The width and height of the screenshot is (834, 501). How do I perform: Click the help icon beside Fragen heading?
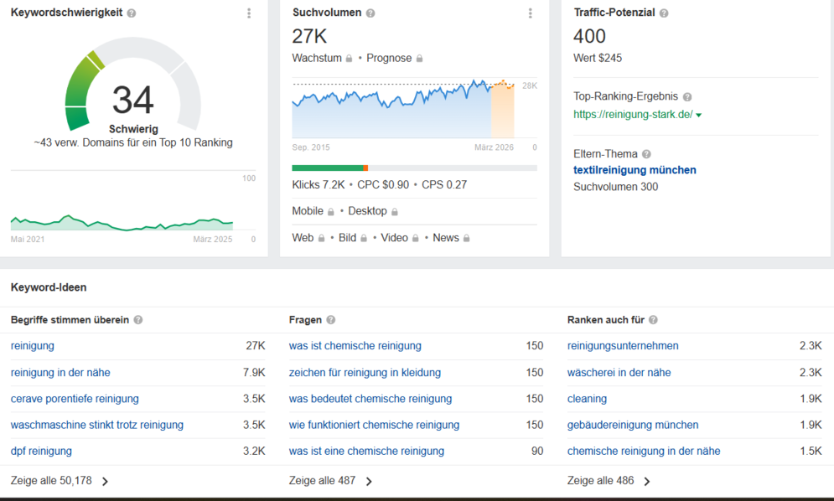click(331, 320)
